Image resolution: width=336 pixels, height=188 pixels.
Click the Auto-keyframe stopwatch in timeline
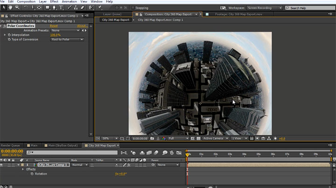172,153
